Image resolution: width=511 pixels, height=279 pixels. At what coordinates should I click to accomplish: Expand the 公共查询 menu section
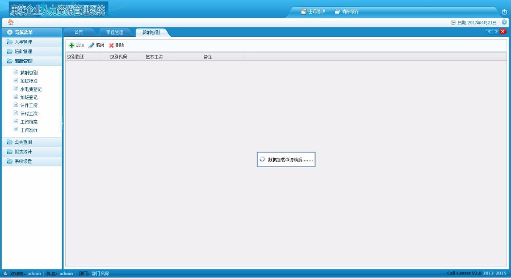coord(32,142)
